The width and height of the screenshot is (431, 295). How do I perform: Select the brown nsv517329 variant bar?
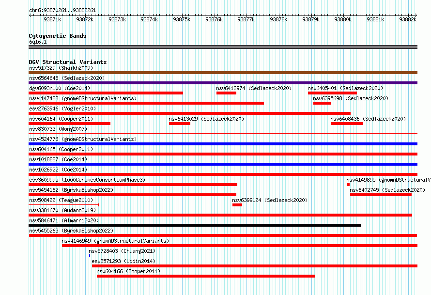point(223,73)
